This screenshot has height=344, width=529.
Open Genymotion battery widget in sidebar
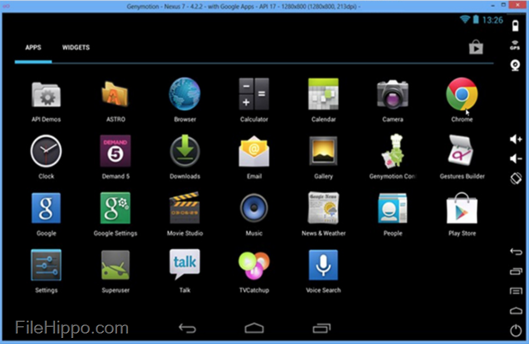pyautogui.click(x=515, y=26)
